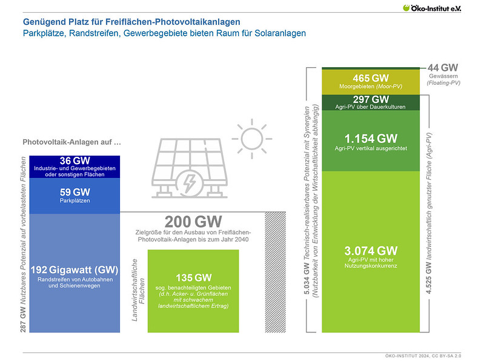Click the hatched striped bar
The height and width of the screenshot is (362, 484).
(276, 271)
